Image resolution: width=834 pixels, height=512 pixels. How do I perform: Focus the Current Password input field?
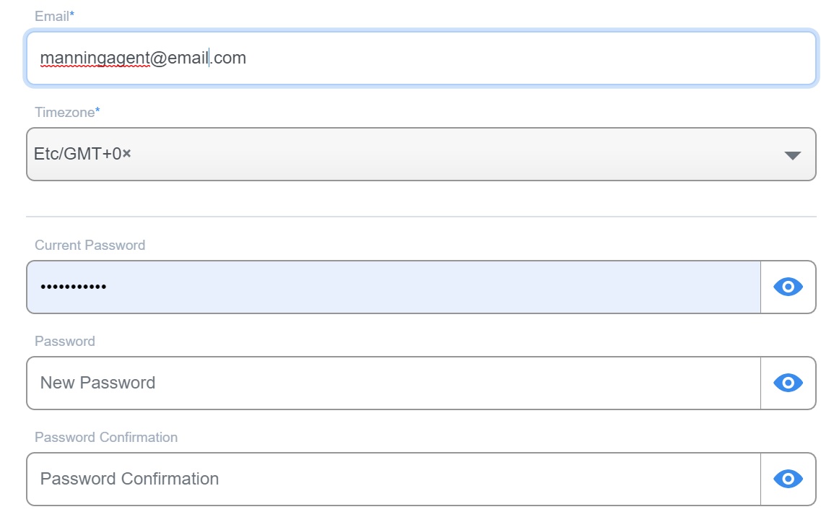click(433, 287)
